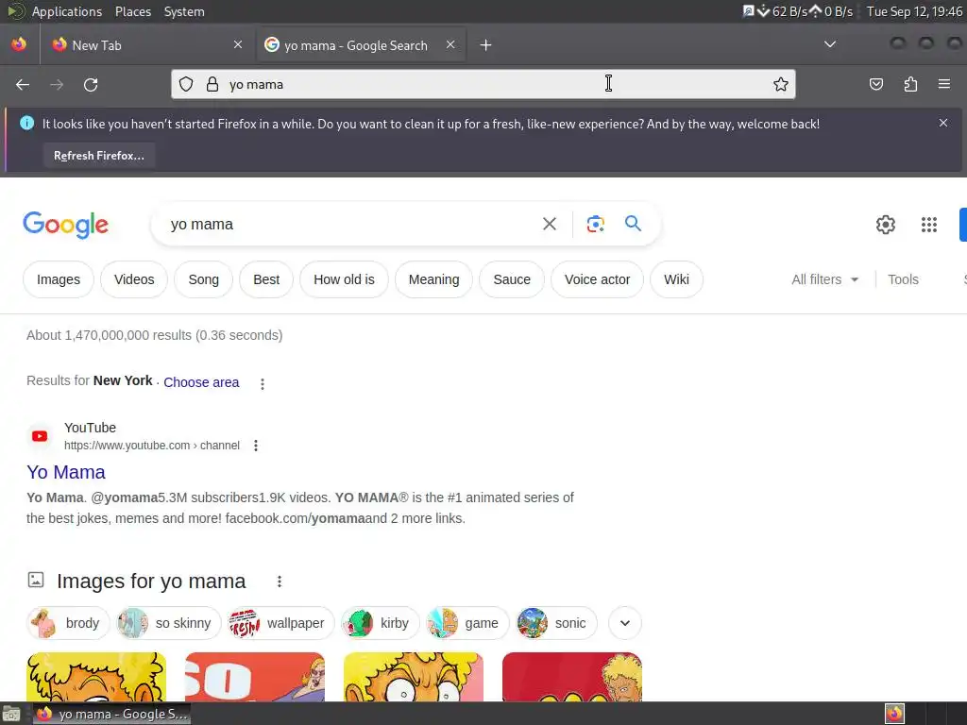Viewport: 967px width, 725px height.
Task: Open the first yellow-haired cartoon image thumbnail
Action: pos(96,677)
